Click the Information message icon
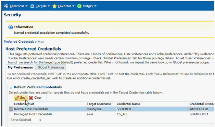The height and width of the screenshot is (127, 215). pyautogui.click(x=11, y=27)
